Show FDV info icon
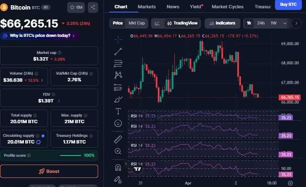The height and width of the screenshot is (187, 306). pos(53,95)
